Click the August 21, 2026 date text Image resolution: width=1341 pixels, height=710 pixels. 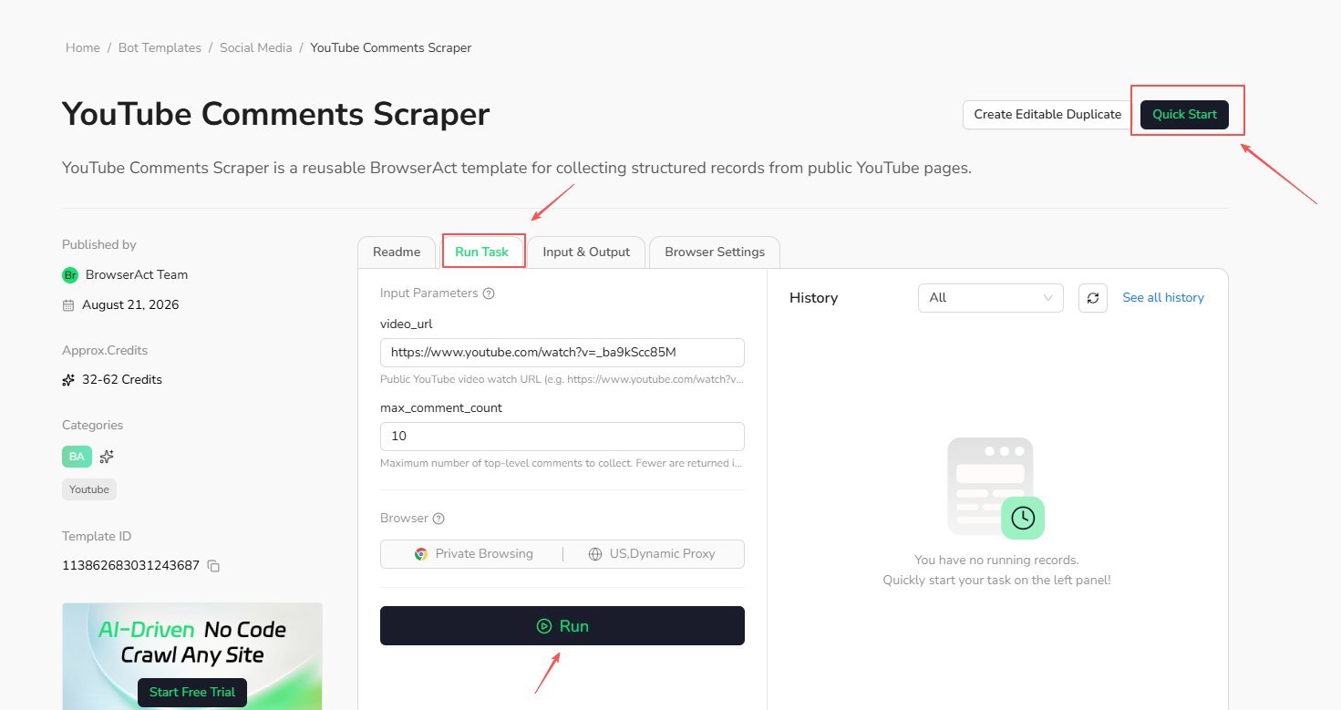point(130,305)
